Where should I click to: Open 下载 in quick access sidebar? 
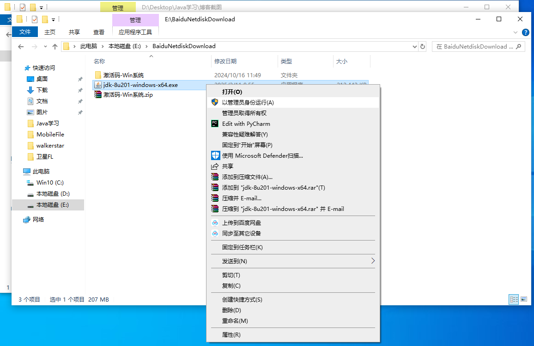pyautogui.click(x=42, y=90)
